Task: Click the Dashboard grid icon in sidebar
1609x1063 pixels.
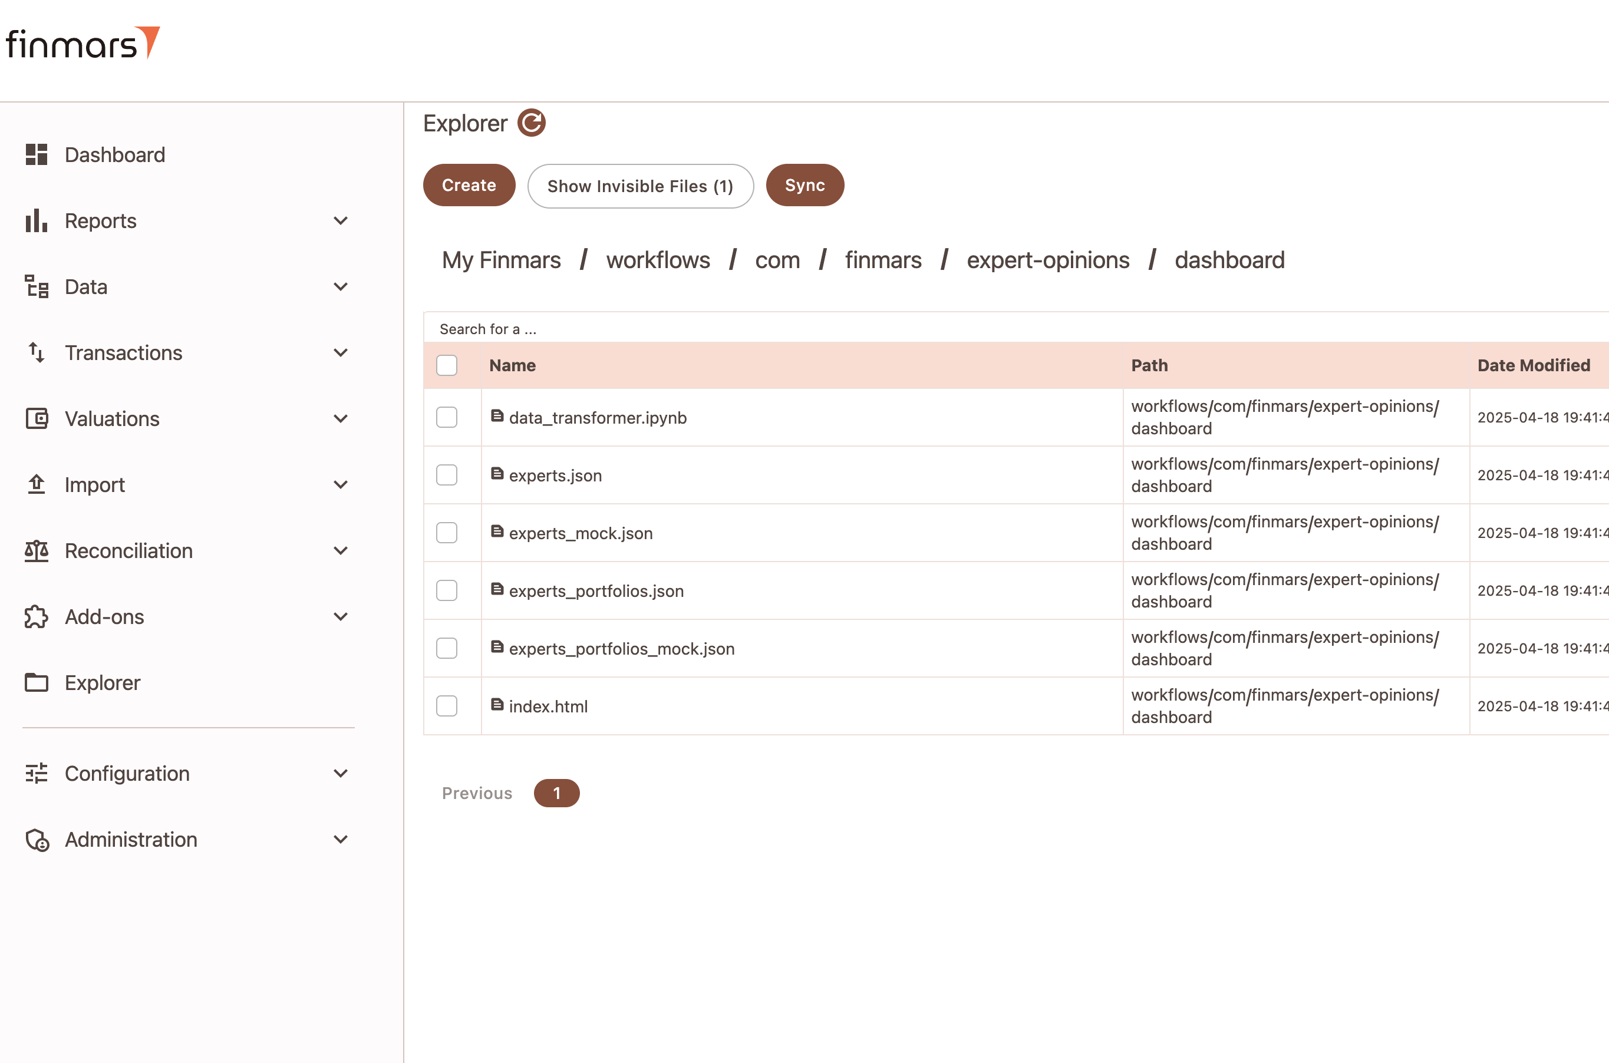Action: pos(36,154)
